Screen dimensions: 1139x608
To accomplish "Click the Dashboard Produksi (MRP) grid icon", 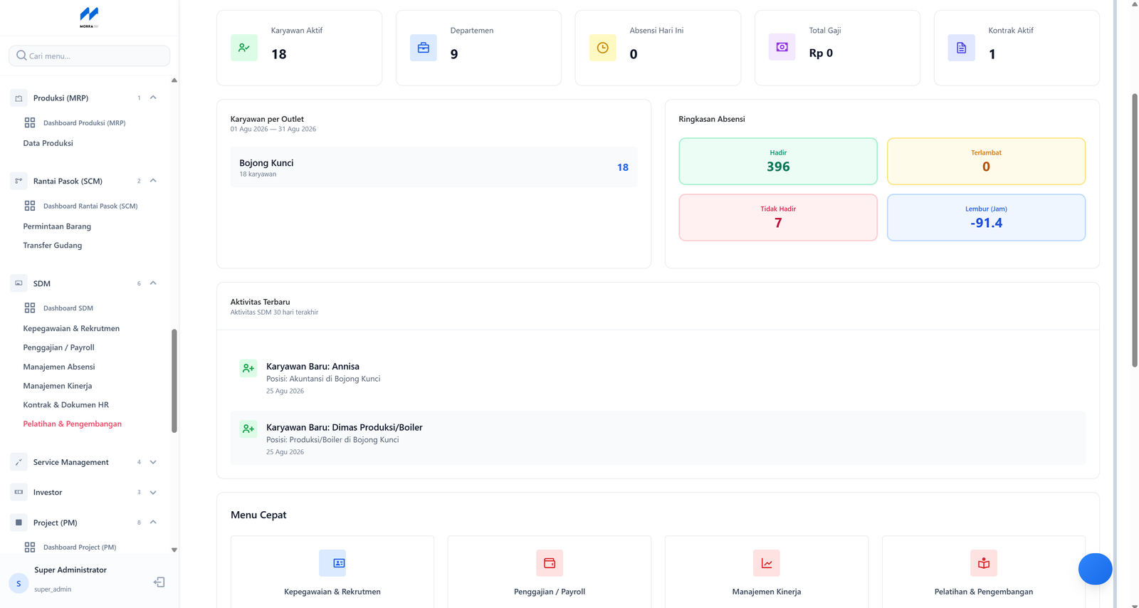I will [x=30, y=122].
